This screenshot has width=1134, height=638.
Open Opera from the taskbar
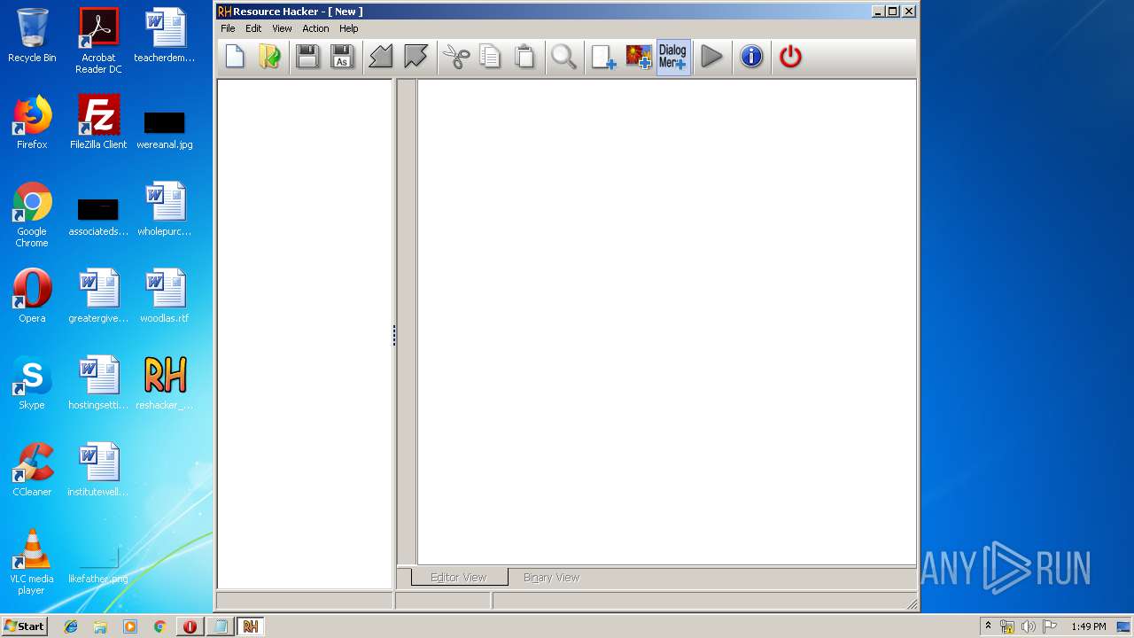pyautogui.click(x=190, y=626)
